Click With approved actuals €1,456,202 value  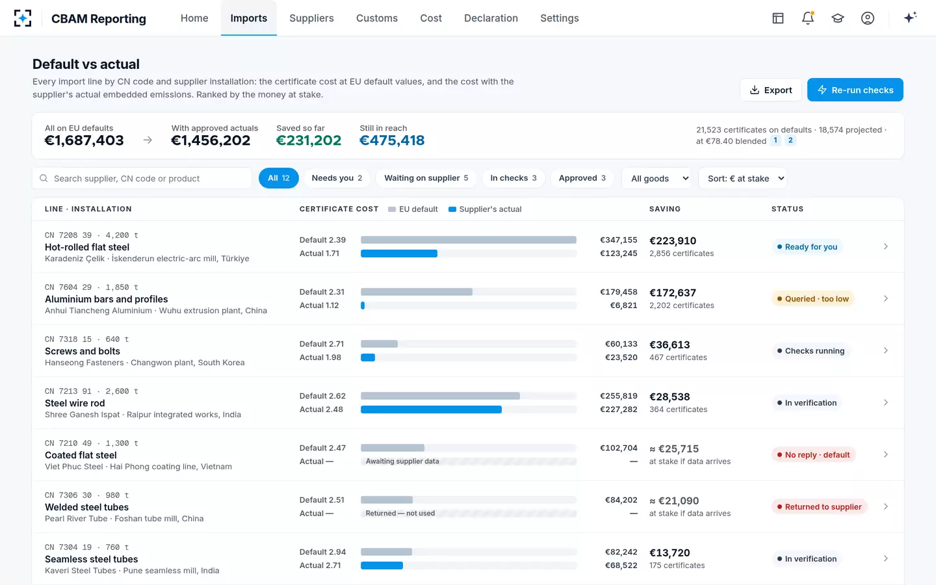(211, 140)
